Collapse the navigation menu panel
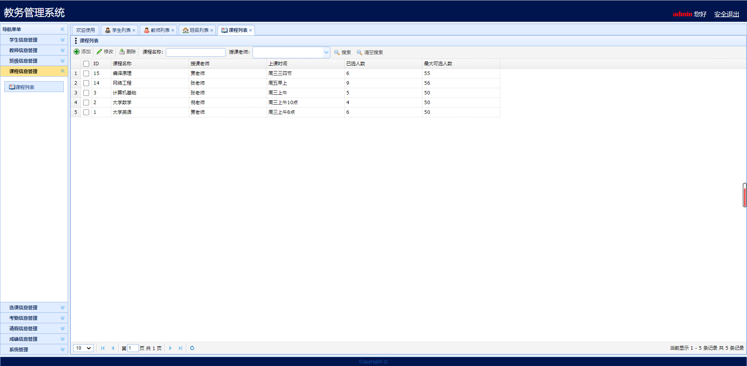The image size is (747, 366). tap(62, 29)
